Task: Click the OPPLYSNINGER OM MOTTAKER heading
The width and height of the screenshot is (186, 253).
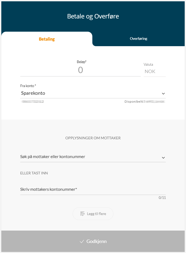Action: 93,138
